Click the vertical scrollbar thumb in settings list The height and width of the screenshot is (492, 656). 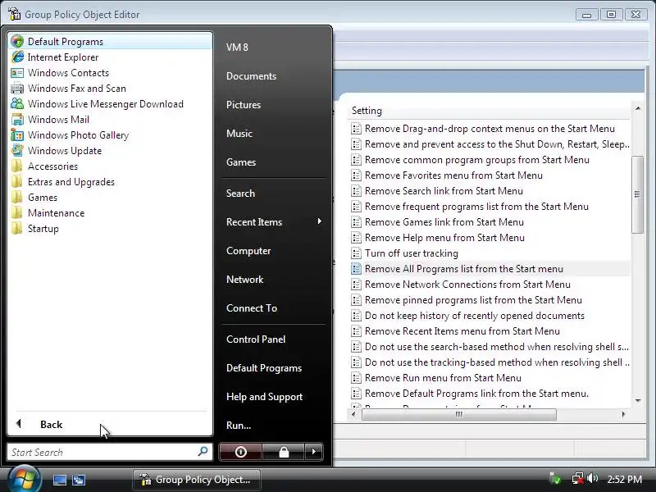pos(637,194)
